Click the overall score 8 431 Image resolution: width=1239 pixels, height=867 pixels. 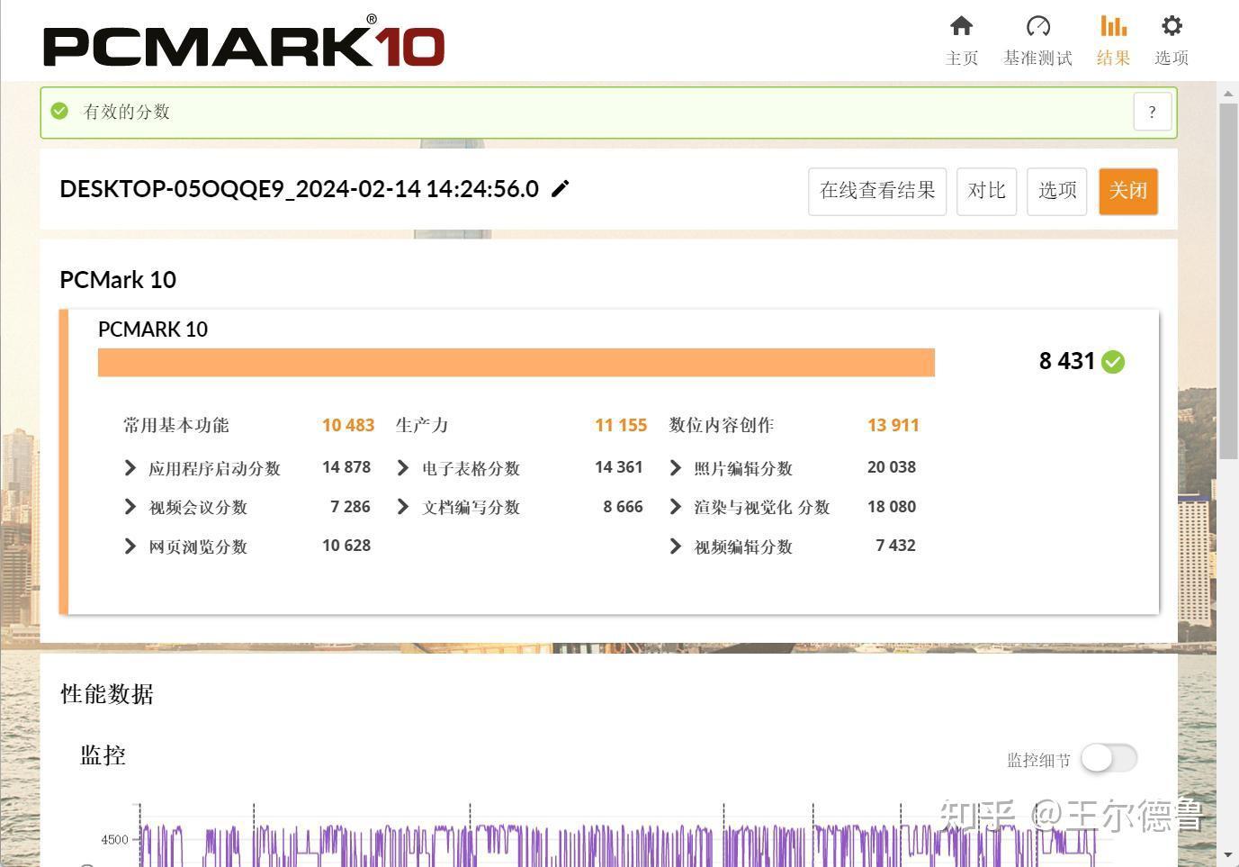click(x=1067, y=361)
